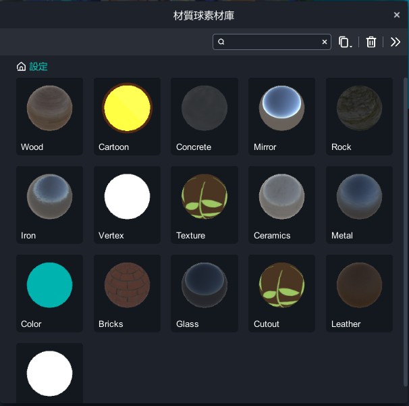Select the yellow Cartoon material
409x406 pixels.
click(x=127, y=107)
